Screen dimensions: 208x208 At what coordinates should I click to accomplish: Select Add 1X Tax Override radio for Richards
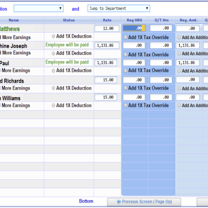[x=125, y=88]
